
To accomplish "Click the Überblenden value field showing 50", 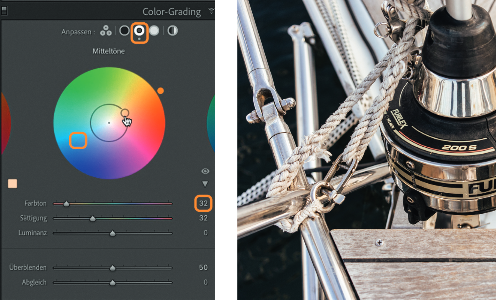I will click(x=203, y=267).
